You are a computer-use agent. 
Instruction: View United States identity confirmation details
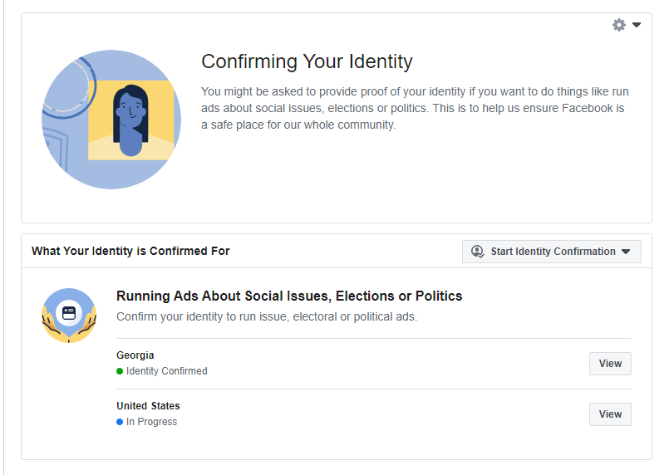click(x=610, y=414)
